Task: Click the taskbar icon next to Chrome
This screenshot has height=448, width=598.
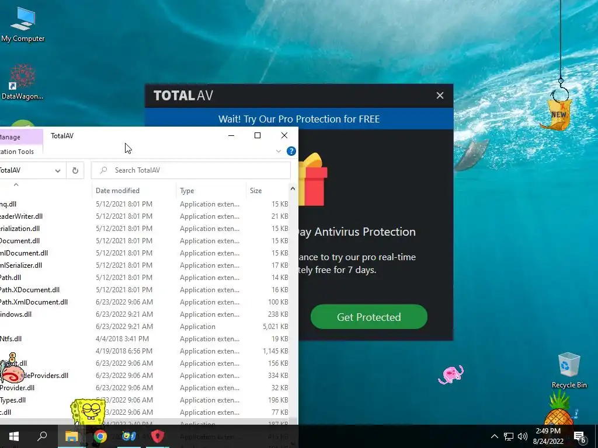Action: coord(129,436)
